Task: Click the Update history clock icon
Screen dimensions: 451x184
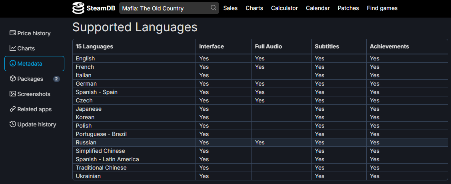Action: pos(13,124)
